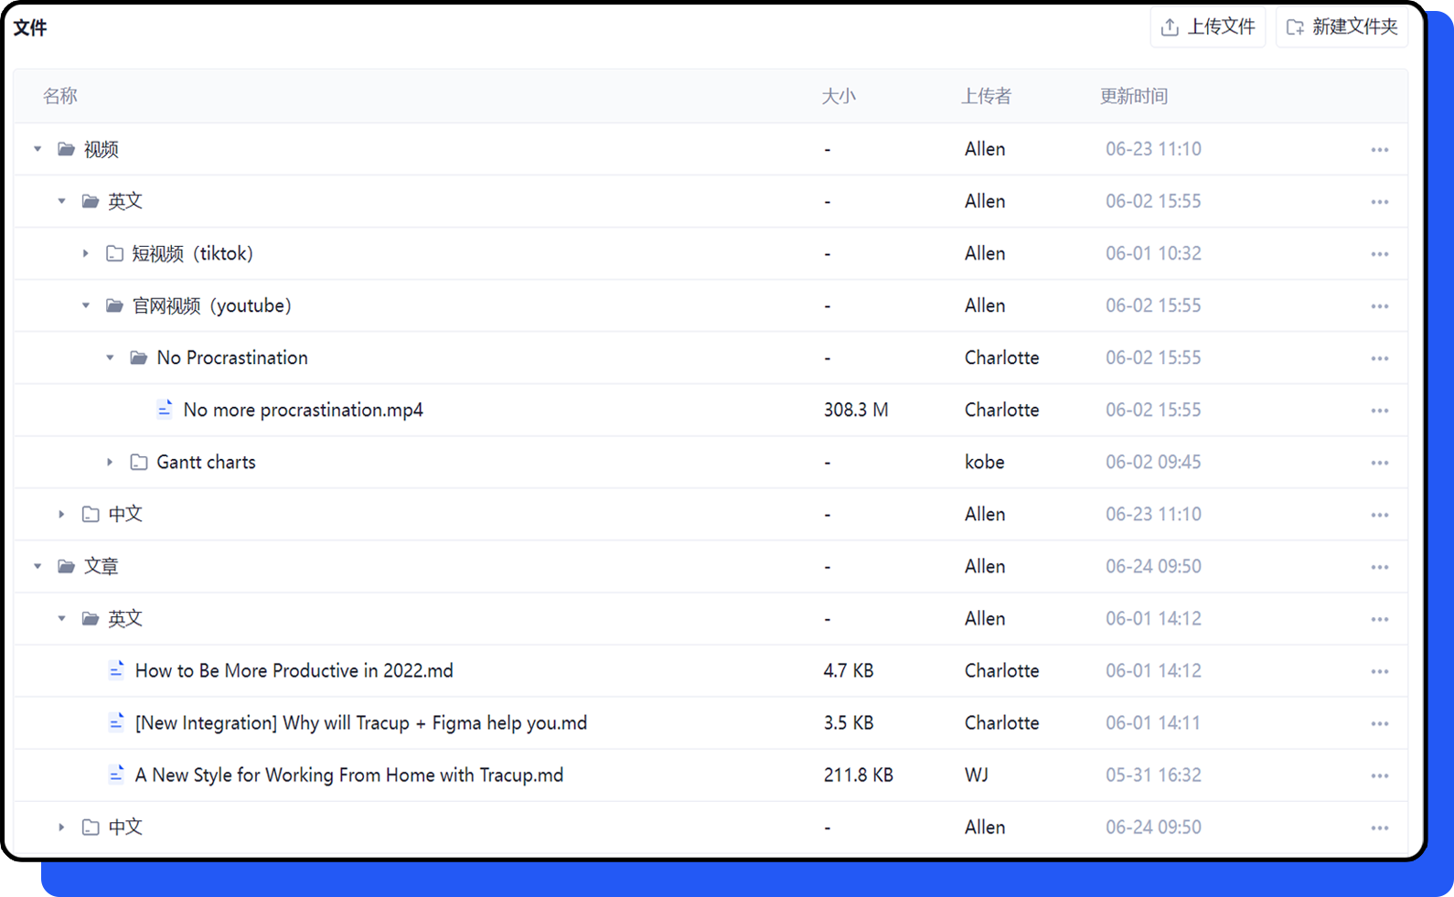Open more options for 短视频（tiktok）folder
Viewport: 1454px width, 897px height.
click(1379, 254)
